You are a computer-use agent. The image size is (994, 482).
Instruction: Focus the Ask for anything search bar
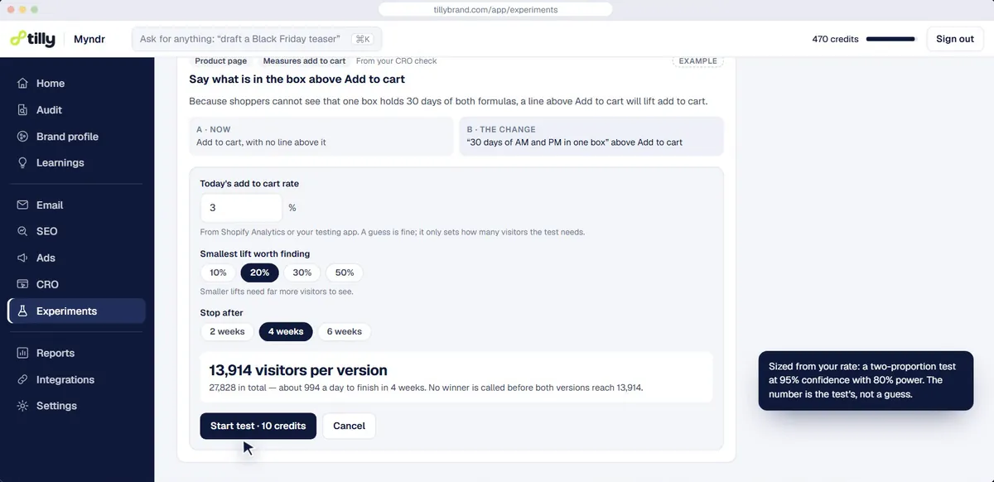pos(257,39)
